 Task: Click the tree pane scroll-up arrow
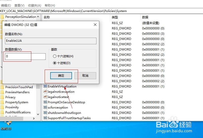click(38, 17)
